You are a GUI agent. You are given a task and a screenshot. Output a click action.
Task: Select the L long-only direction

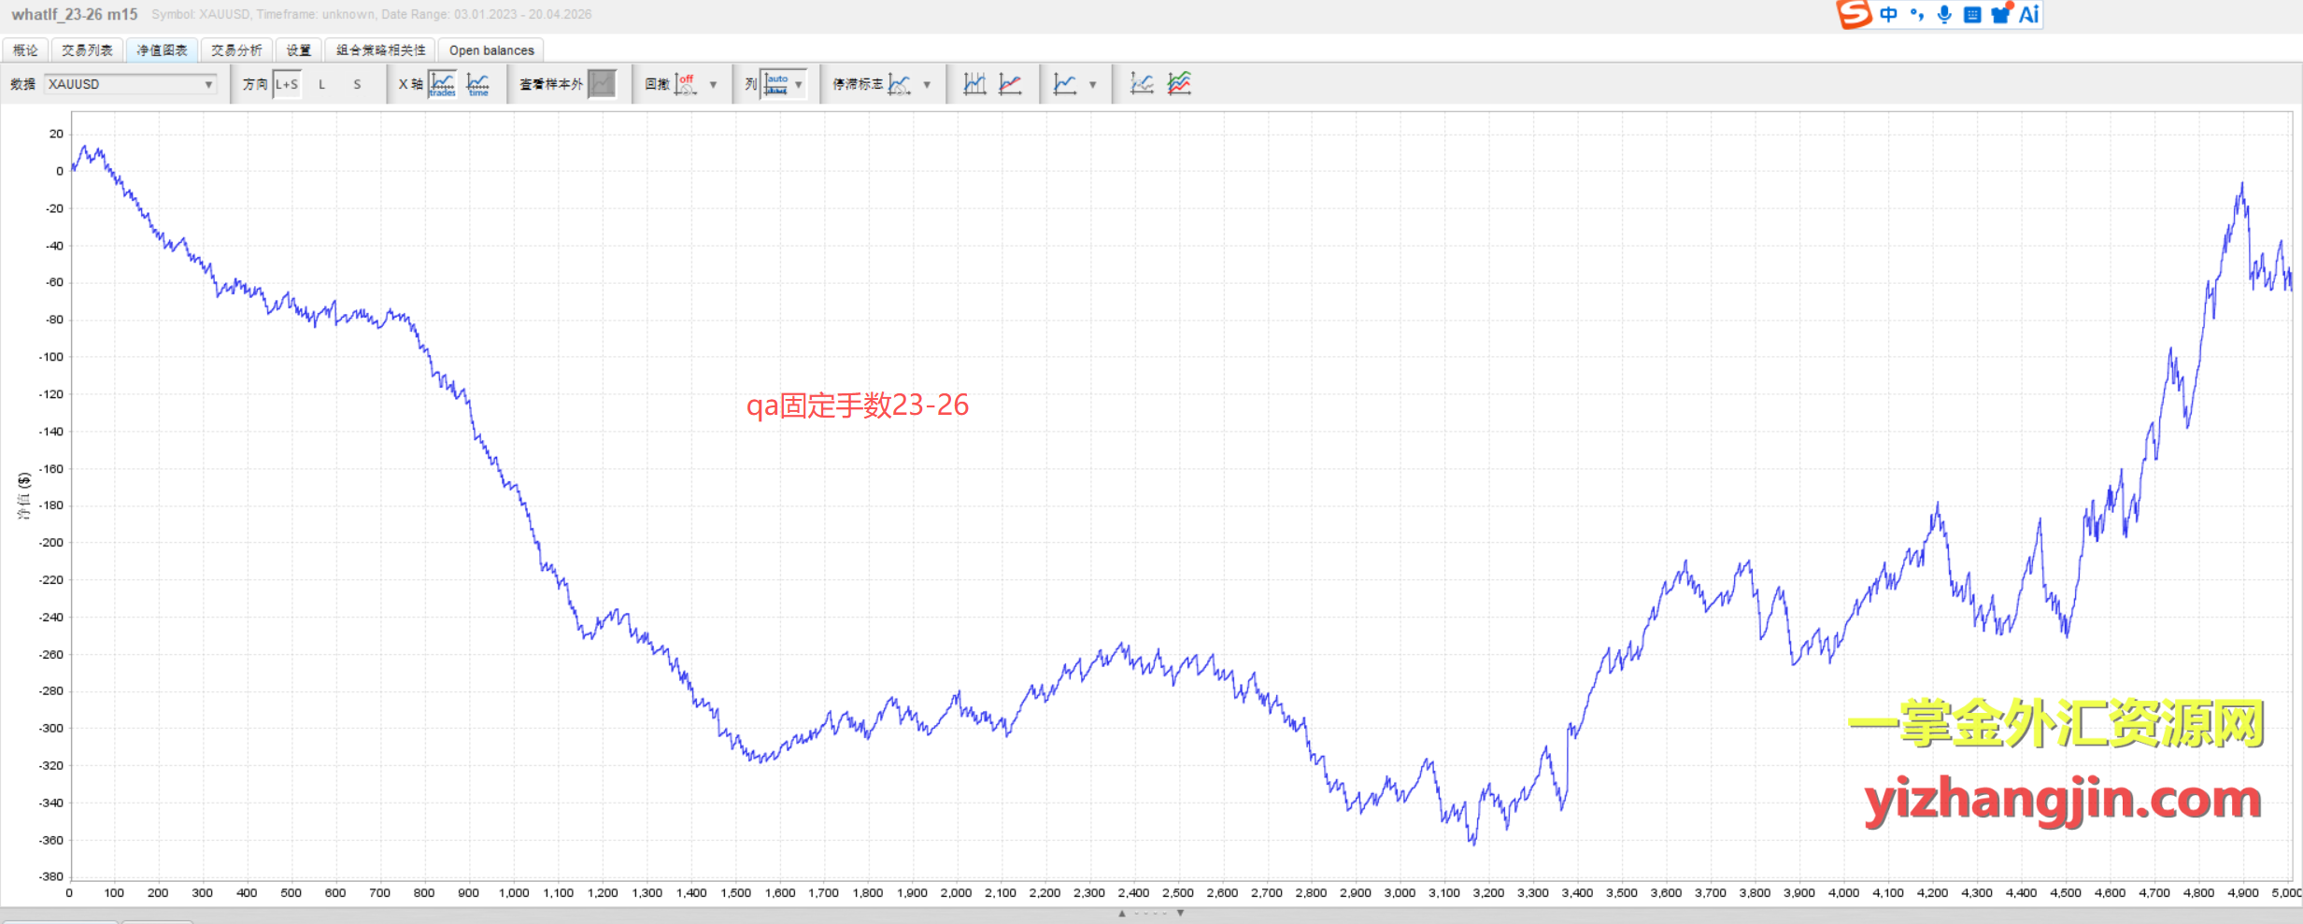point(322,84)
